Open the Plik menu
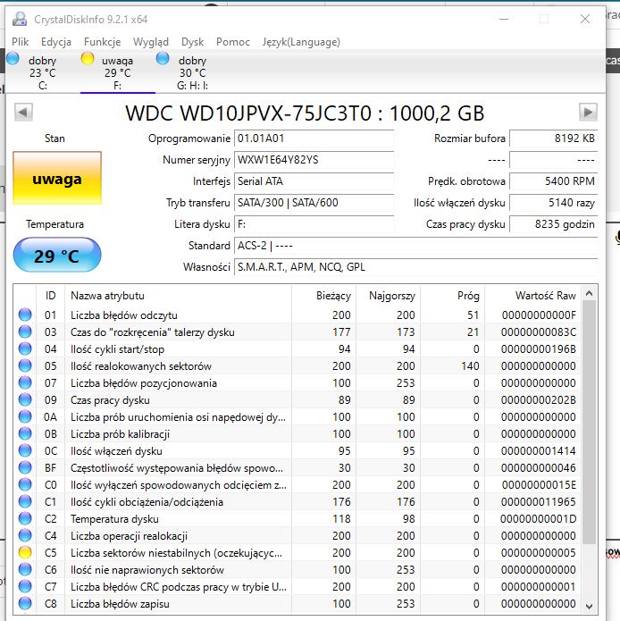 tap(21, 42)
